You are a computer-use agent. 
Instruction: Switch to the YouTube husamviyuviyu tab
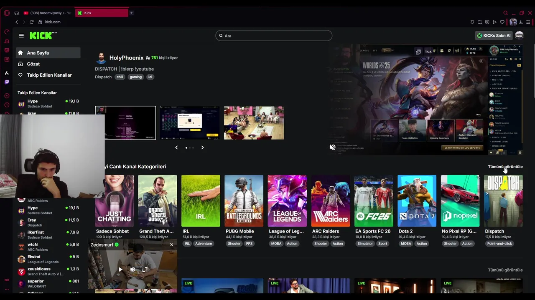(x=48, y=13)
